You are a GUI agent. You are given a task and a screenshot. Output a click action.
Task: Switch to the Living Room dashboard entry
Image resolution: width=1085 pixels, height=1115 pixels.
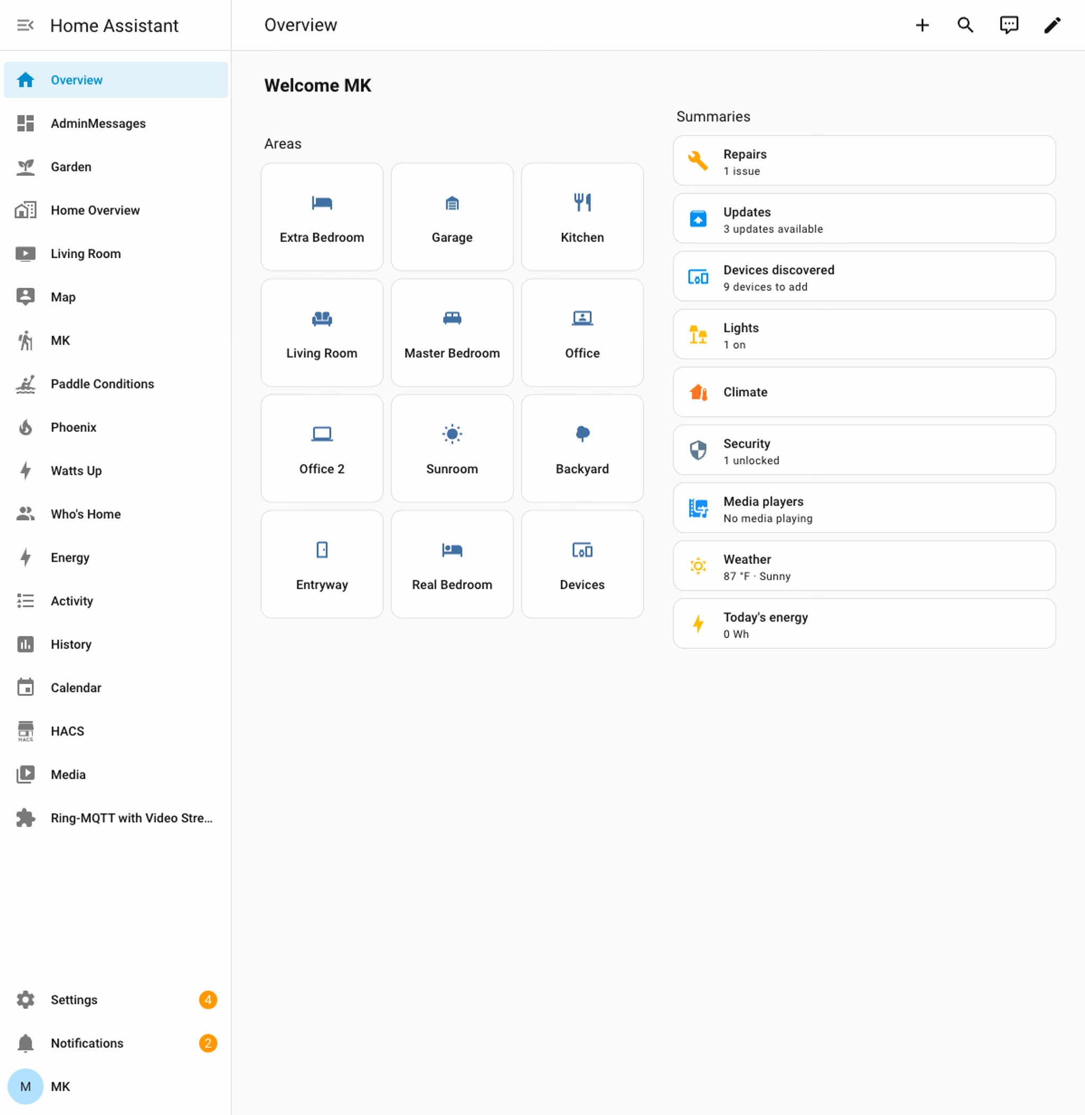[85, 253]
